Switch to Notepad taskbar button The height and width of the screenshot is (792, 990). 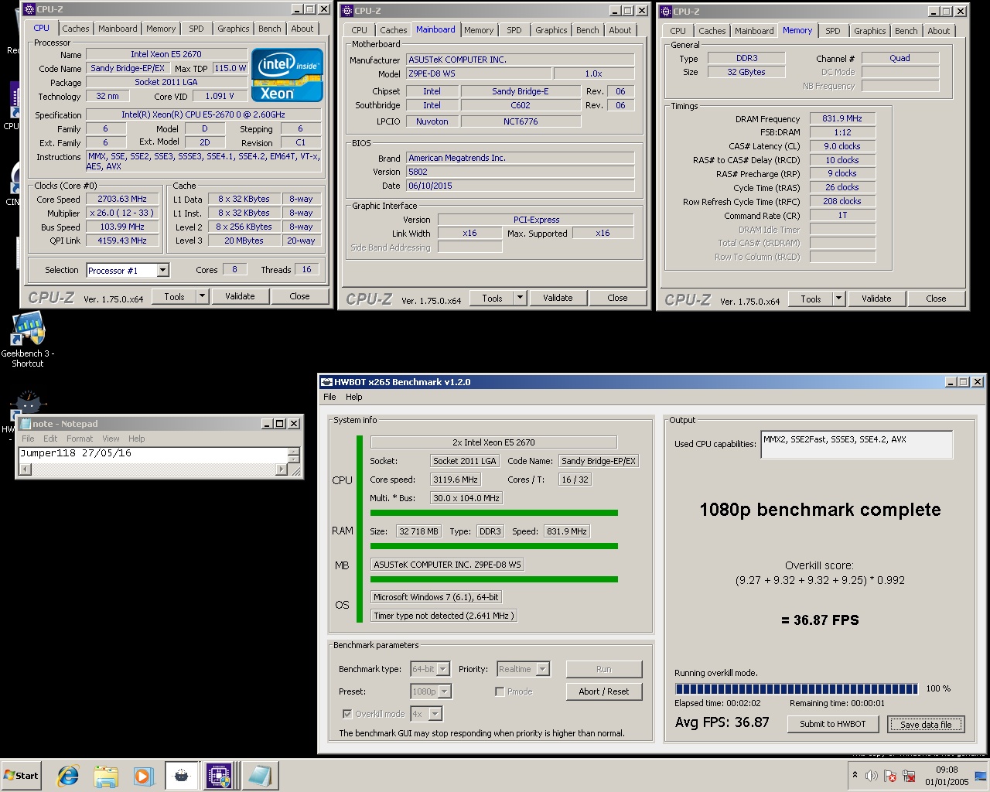pyautogui.click(x=258, y=776)
